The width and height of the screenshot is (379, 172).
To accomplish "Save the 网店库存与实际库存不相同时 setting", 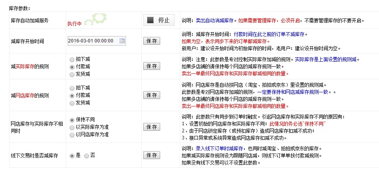I will (152, 127).
